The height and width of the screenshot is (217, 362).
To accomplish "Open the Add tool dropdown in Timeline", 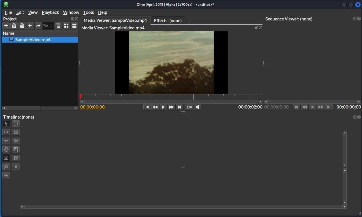I will 6,175.
